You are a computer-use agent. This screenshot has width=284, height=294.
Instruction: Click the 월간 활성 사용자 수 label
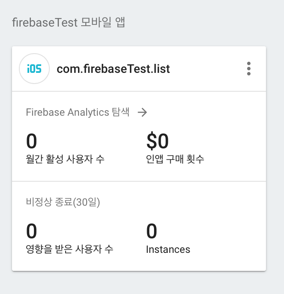(65, 159)
